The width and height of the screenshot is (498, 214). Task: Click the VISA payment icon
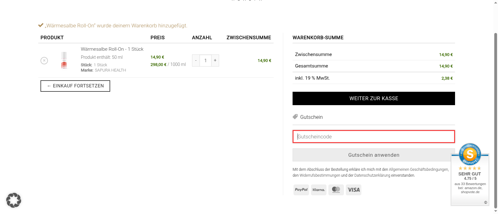coord(354,190)
